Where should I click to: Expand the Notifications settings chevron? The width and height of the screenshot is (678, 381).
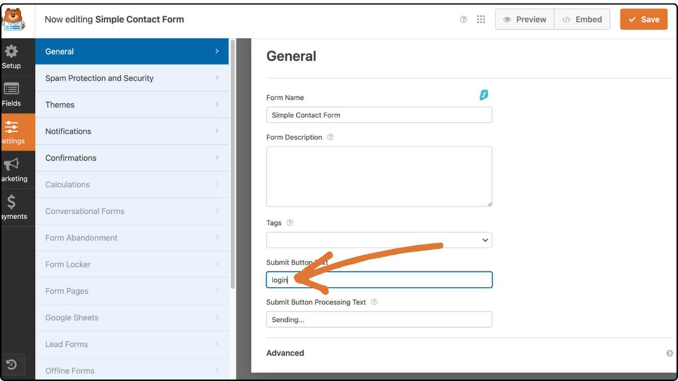coord(216,131)
